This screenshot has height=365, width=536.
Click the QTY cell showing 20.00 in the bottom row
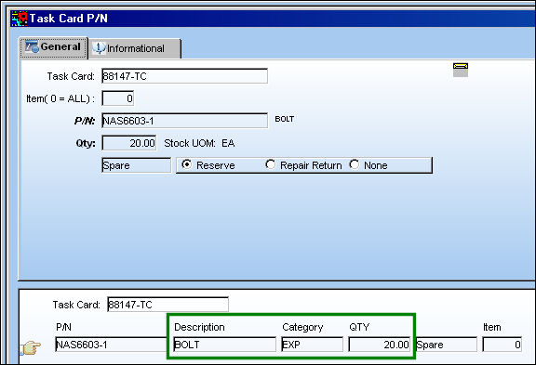[x=379, y=345]
